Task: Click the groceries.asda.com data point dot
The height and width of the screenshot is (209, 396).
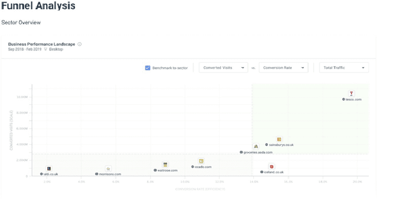Action: 241,152
